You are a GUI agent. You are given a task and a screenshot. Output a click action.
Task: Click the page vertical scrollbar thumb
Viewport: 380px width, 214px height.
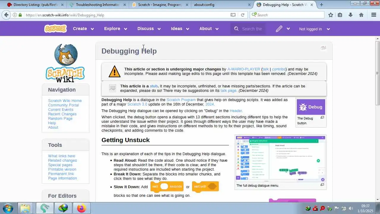click(x=377, y=73)
